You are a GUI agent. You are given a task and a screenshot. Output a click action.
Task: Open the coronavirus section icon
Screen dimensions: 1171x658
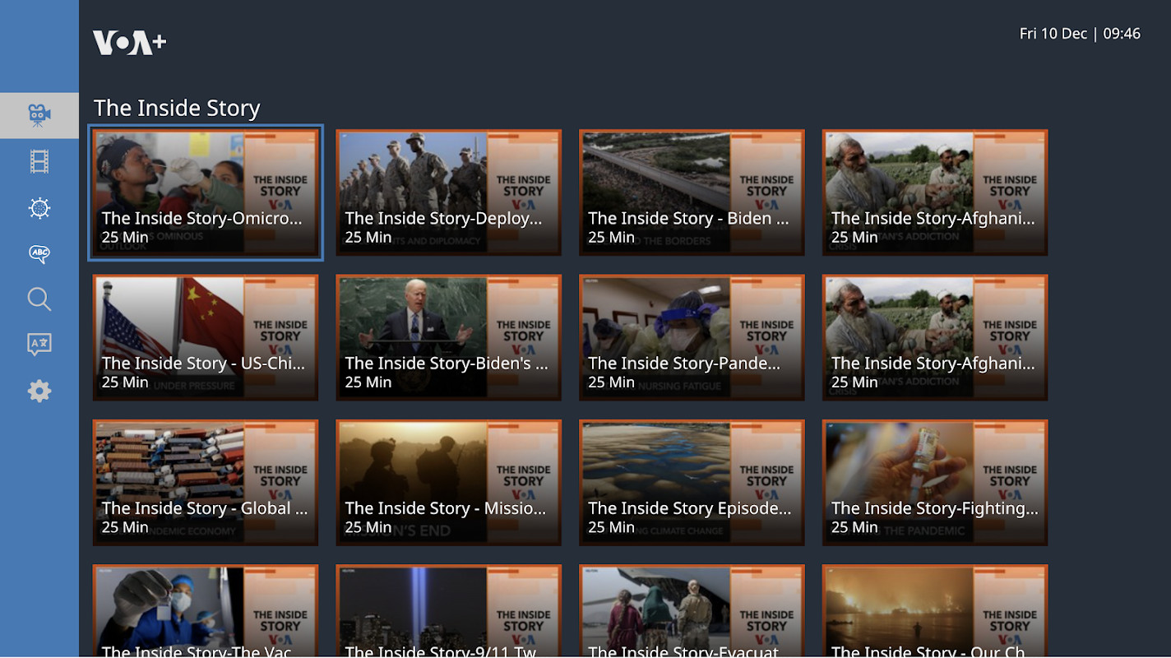point(39,208)
